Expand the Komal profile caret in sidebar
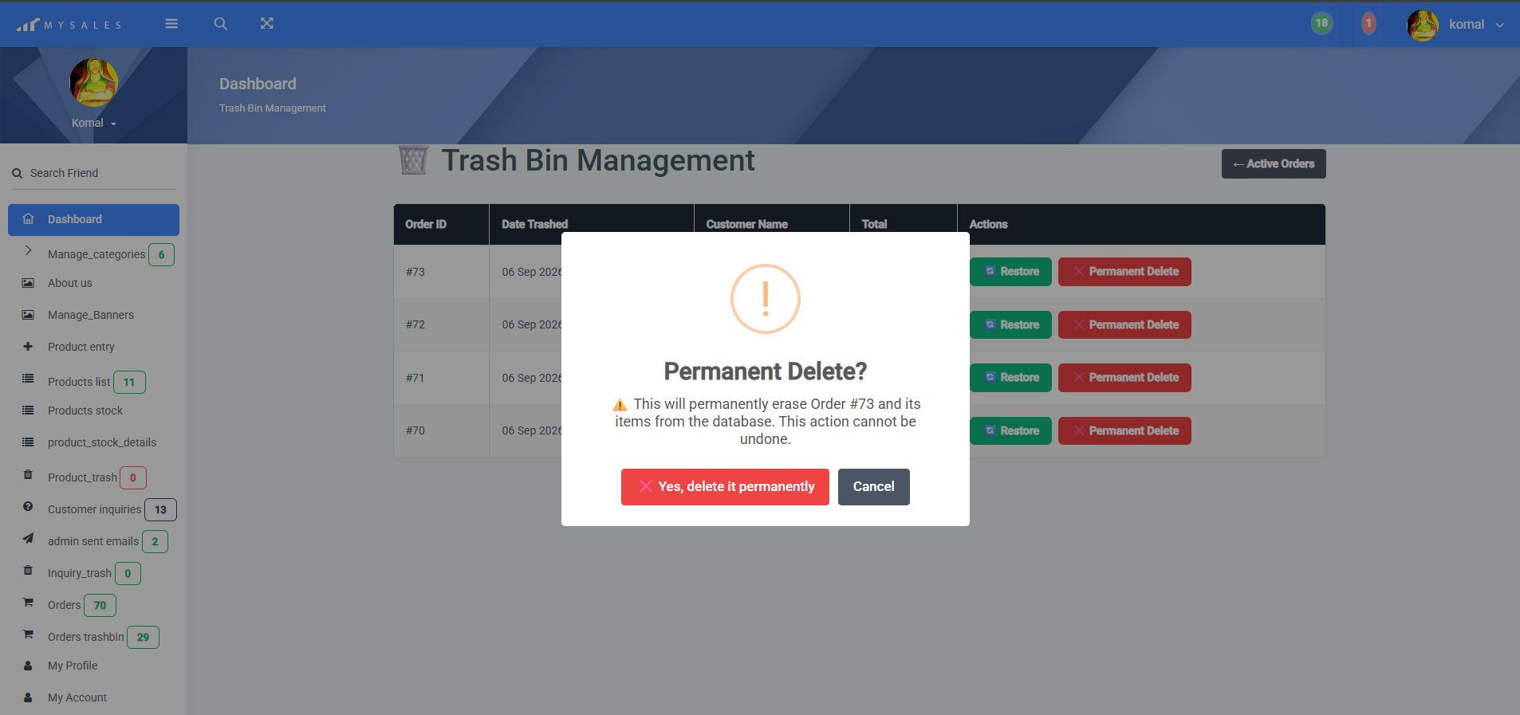This screenshot has height=715, width=1520. [113, 124]
